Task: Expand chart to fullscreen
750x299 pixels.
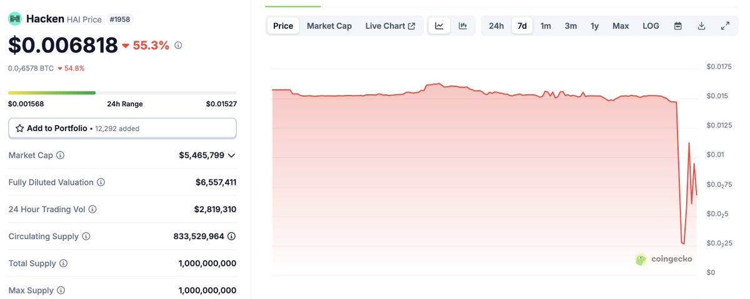Action: 725,26
